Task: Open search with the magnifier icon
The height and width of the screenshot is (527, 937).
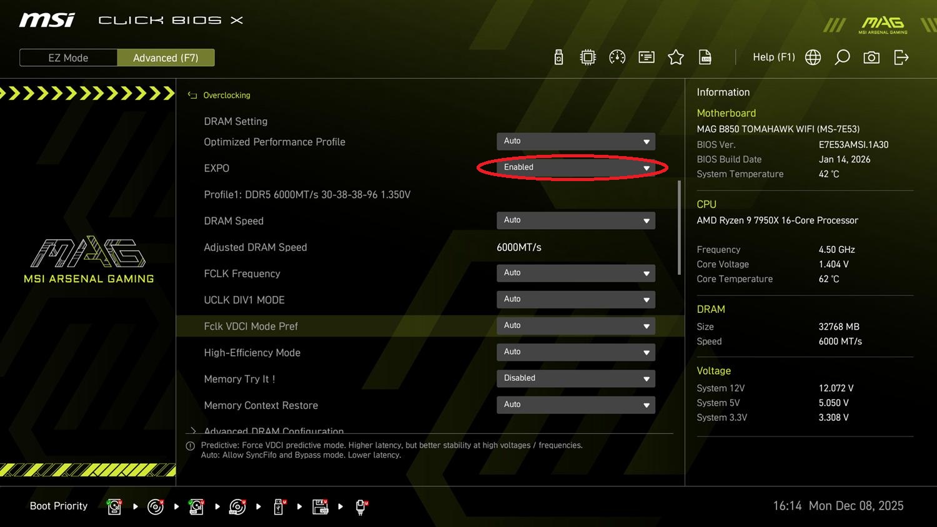Action: 842,57
